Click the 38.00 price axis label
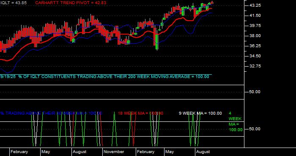 tap(255, 36)
